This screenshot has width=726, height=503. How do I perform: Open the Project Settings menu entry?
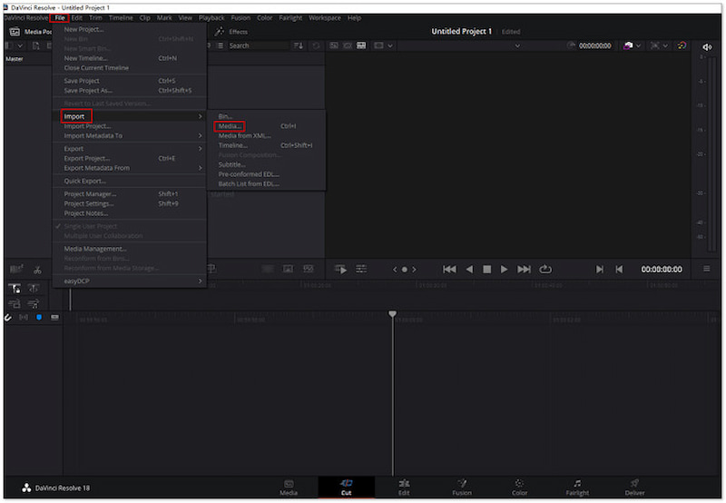87,203
